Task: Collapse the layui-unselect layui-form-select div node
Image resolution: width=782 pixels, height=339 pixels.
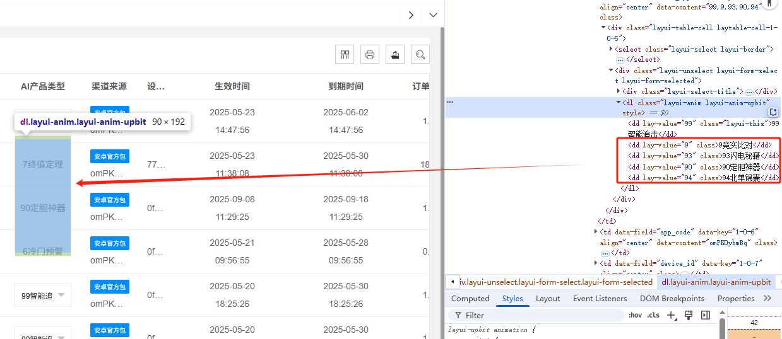Action: pos(611,71)
